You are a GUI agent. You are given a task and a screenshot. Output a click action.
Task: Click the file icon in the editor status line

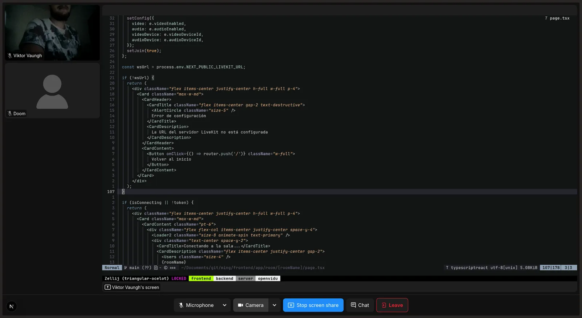[156, 268]
